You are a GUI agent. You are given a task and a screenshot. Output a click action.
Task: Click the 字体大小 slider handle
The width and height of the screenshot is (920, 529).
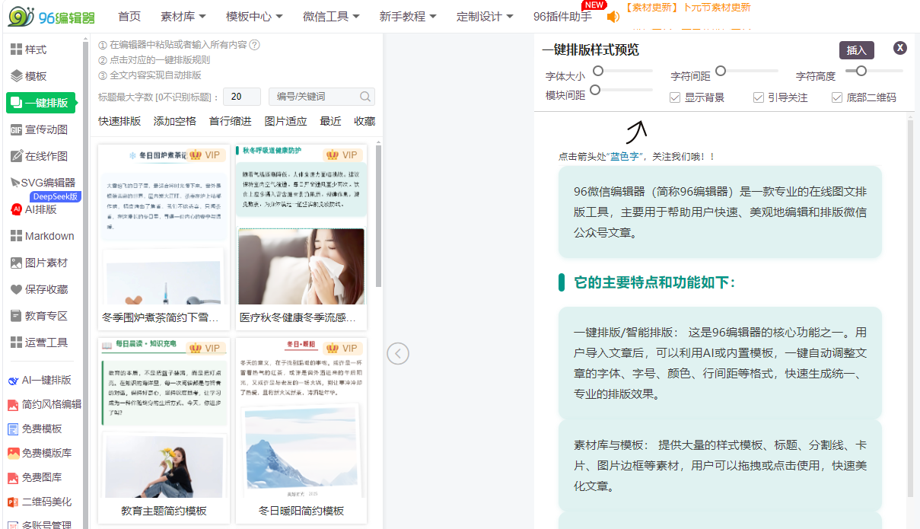click(x=598, y=71)
